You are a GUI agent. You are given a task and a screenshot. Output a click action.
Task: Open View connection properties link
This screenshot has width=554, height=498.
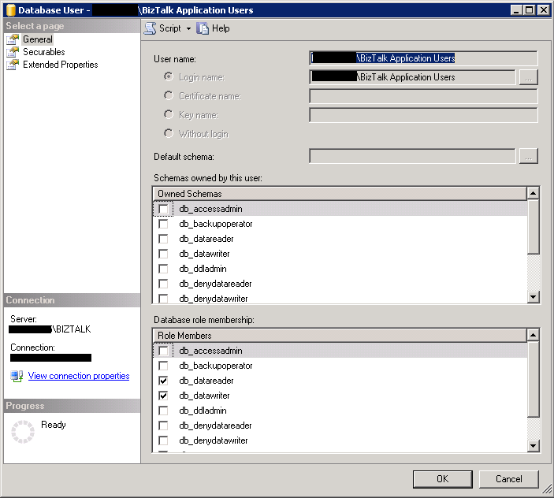coord(78,376)
